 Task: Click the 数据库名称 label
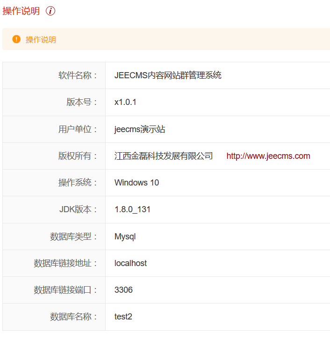click(x=73, y=317)
